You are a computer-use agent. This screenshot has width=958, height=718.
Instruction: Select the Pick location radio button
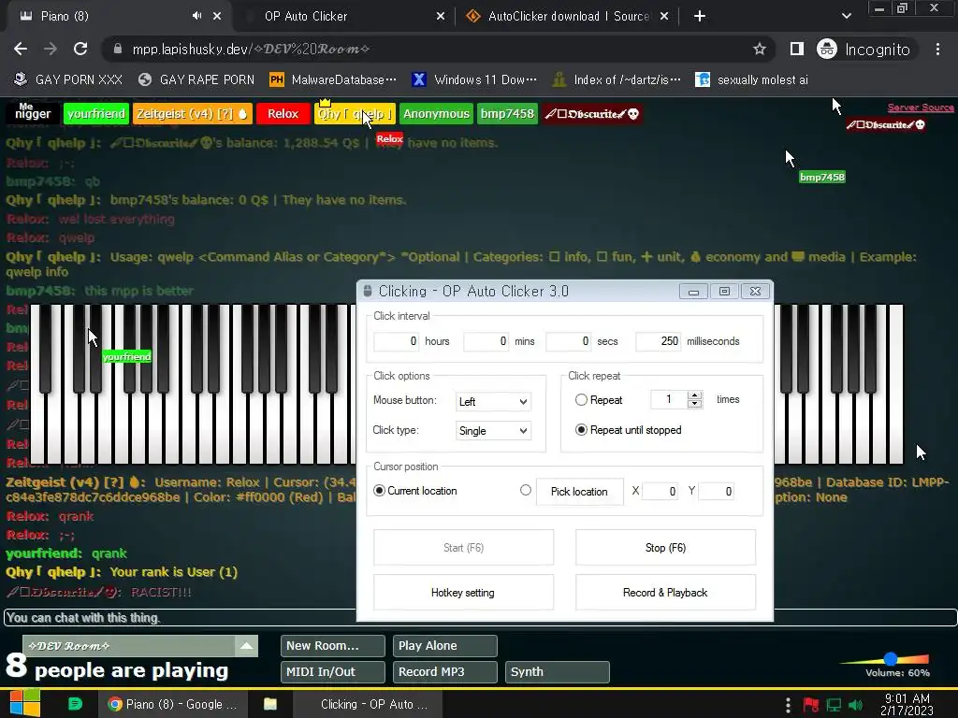point(526,490)
